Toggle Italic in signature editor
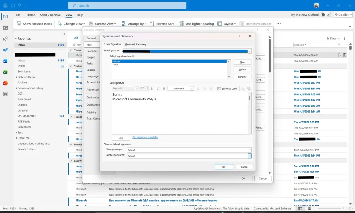This screenshot has width=355, height=213. pyautogui.click(x=158, y=89)
